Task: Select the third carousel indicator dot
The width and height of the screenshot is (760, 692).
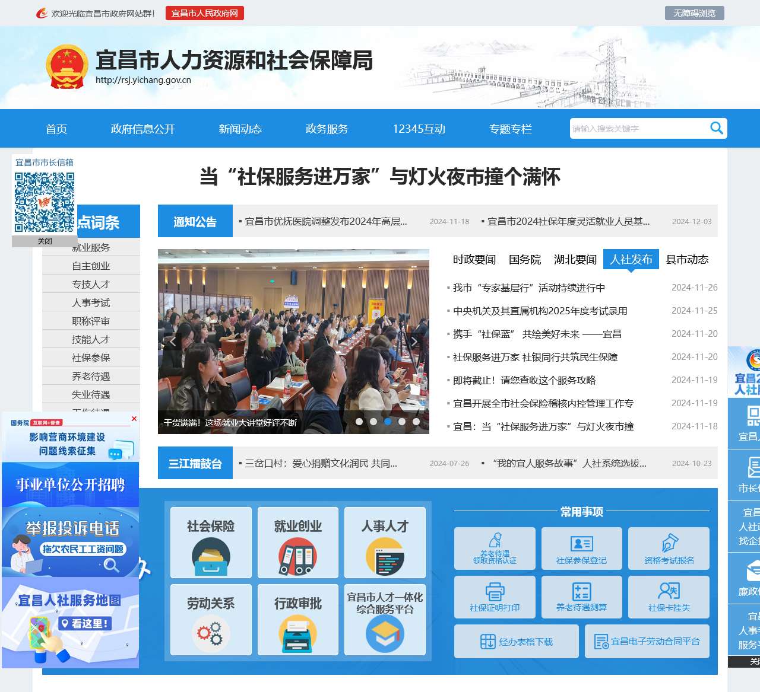Action: (388, 422)
